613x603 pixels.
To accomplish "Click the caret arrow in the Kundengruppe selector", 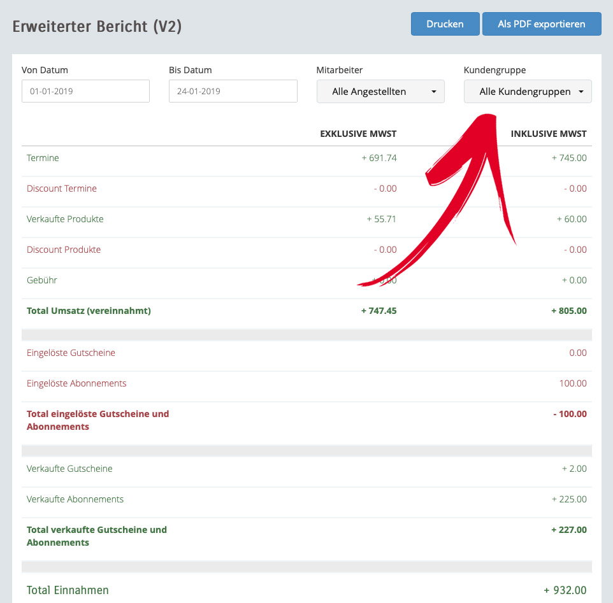I will 581,92.
